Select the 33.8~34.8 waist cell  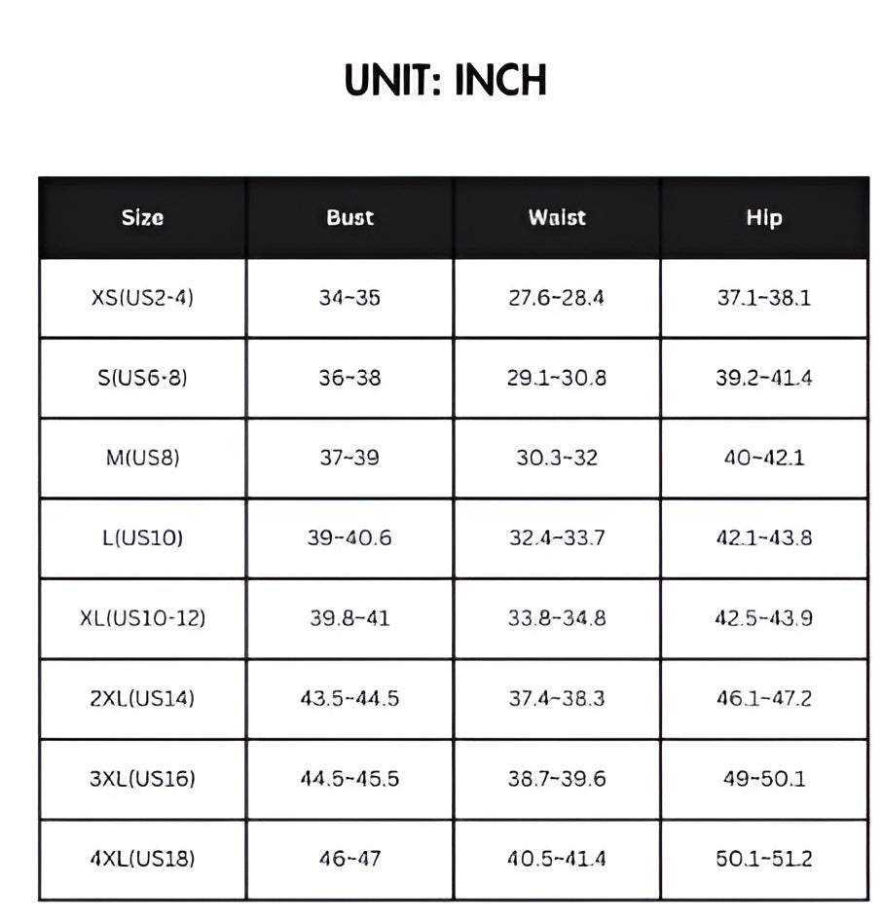(557, 618)
